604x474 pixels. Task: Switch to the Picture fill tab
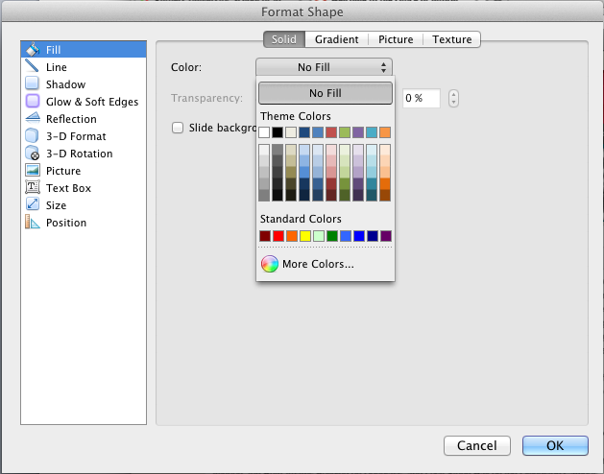tap(396, 39)
